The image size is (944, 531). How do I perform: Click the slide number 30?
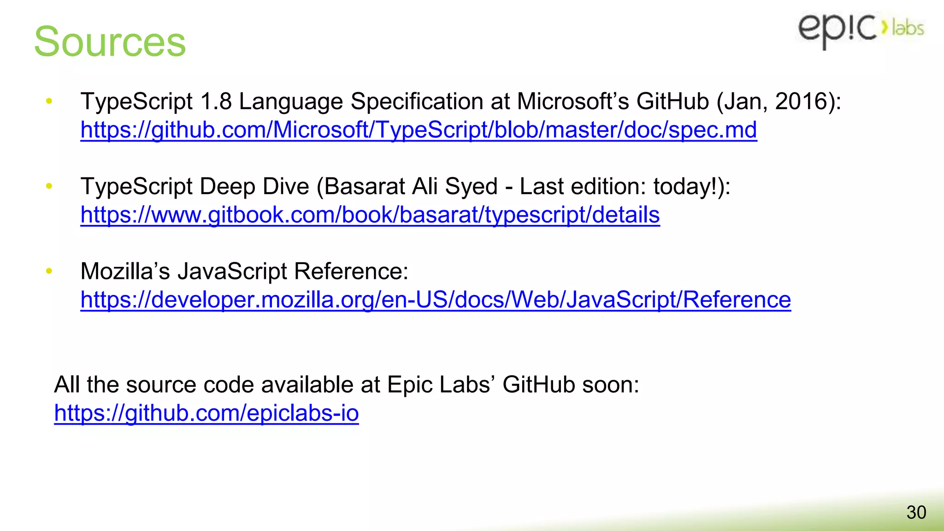[916, 513]
